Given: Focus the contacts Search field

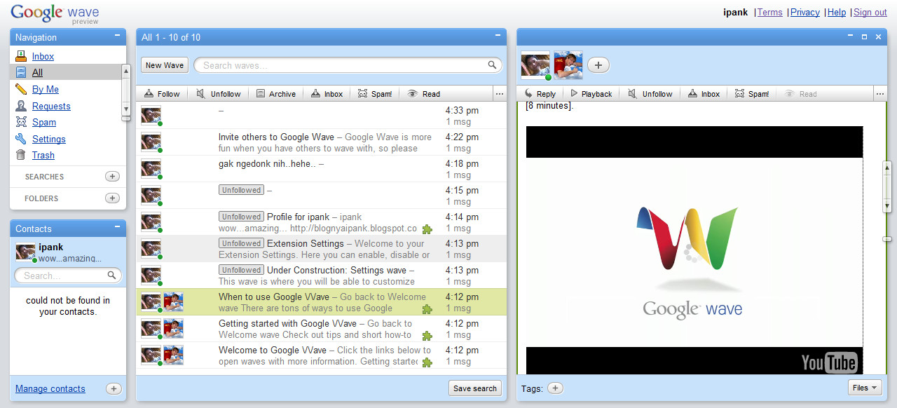Looking at the screenshot, I should coord(68,276).
